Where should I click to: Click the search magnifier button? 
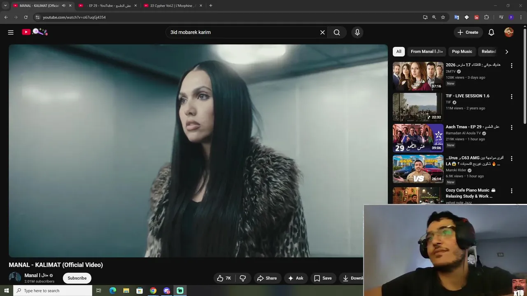point(337,32)
